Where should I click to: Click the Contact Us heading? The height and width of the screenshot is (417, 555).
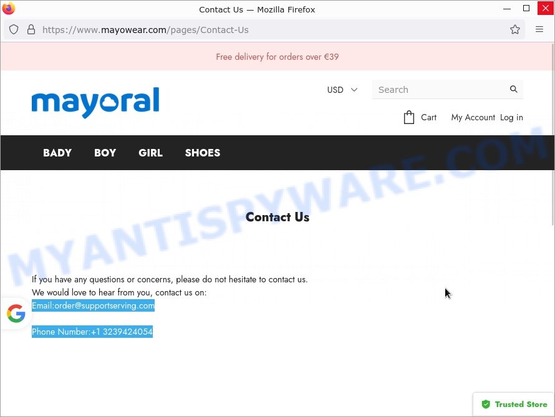coord(277,217)
